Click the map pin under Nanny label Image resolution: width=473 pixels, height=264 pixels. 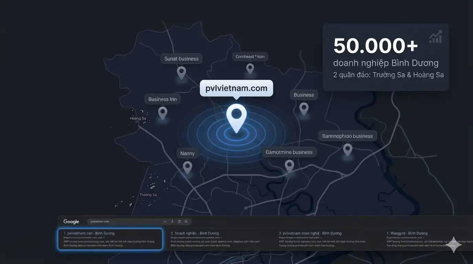[x=187, y=167]
